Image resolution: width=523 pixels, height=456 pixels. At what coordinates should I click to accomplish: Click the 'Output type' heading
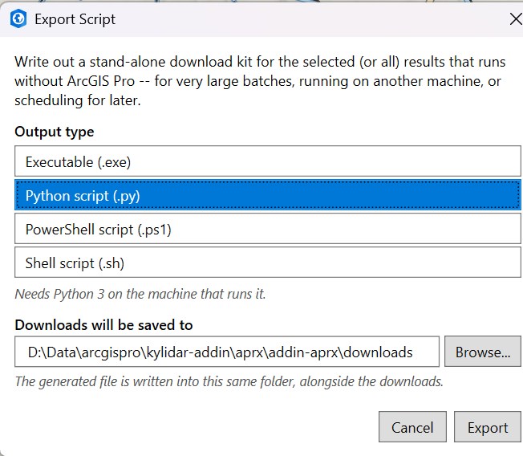[x=55, y=132]
